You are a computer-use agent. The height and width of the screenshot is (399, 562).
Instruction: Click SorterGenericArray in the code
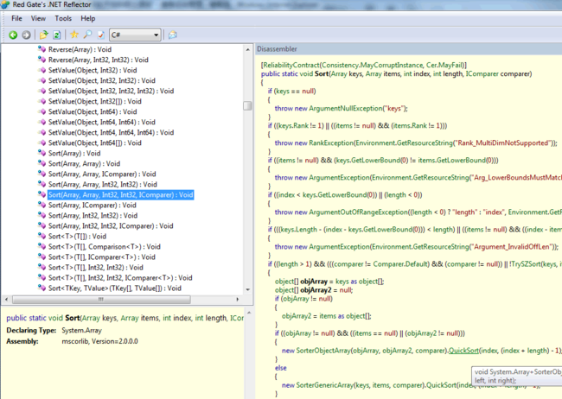[325, 385]
